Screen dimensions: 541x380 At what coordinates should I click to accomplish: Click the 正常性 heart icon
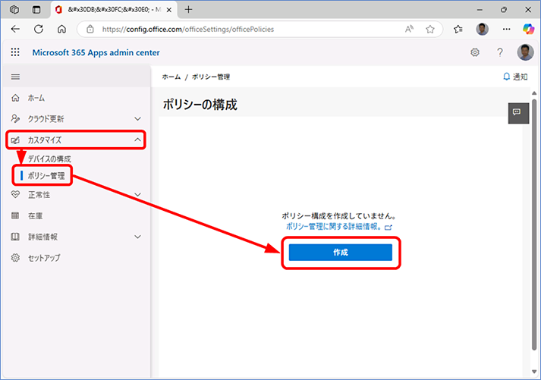15,195
